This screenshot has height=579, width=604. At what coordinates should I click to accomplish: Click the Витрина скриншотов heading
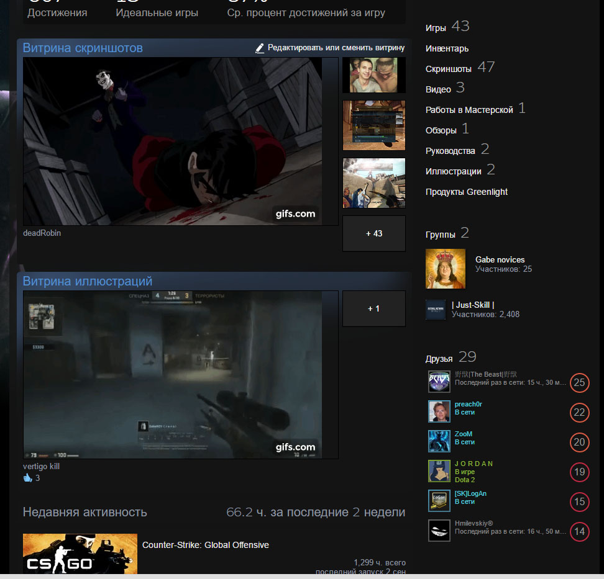pos(83,48)
